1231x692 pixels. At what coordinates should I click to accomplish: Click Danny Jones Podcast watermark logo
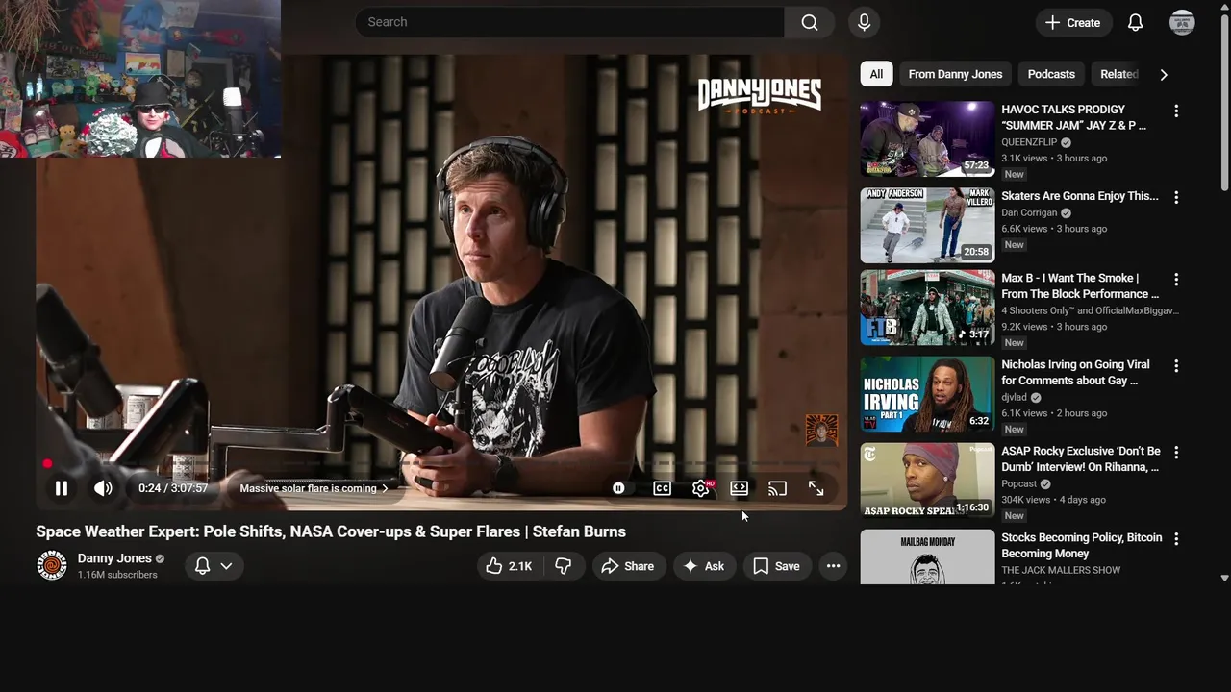click(x=759, y=96)
